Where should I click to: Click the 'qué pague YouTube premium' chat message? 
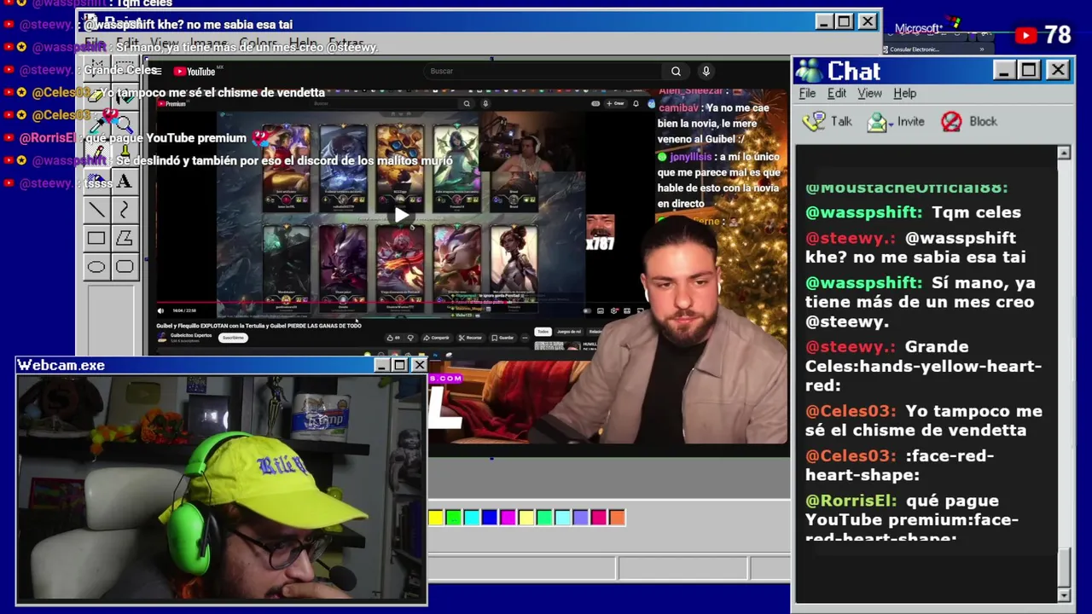pos(912,519)
